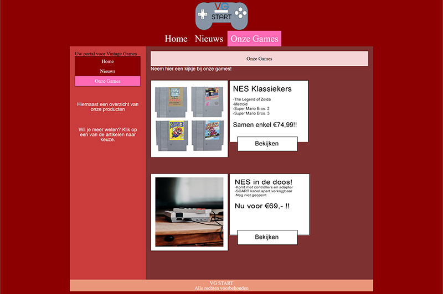Screen dimensions: 443x294
Task: Click the VG START controller logo
Action: point(221,15)
